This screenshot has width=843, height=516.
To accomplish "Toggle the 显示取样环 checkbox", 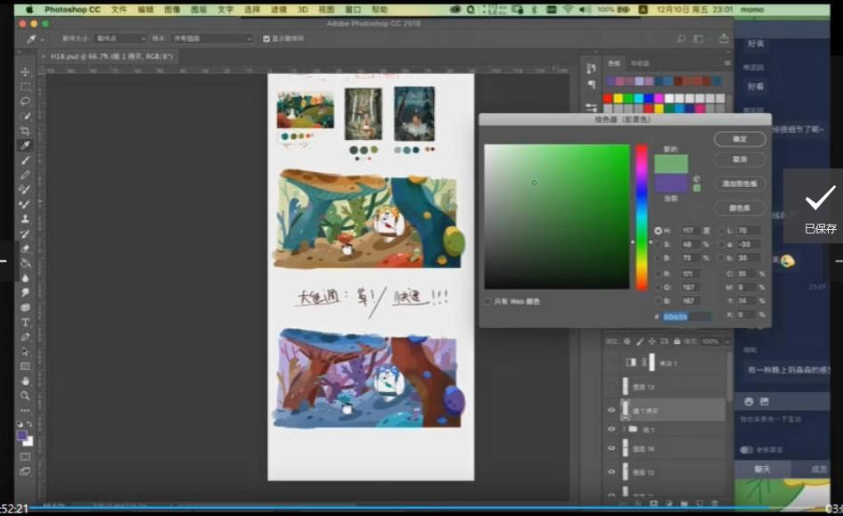I will pyautogui.click(x=266, y=39).
